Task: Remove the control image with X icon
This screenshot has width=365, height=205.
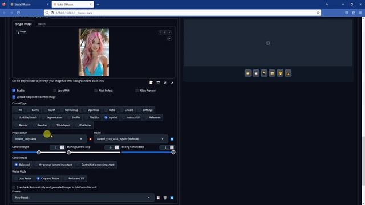Action: 169,32
